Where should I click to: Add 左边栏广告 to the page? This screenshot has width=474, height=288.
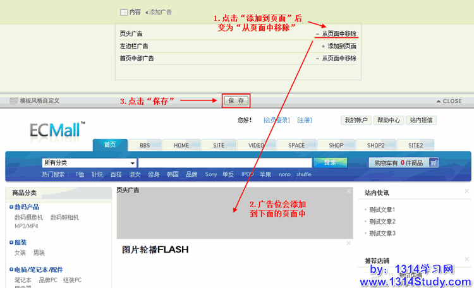[339, 46]
